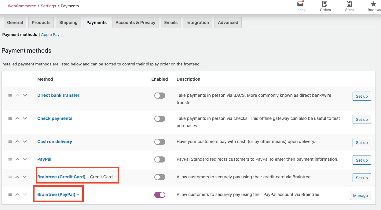Move Check payments down

pyautogui.click(x=25, y=118)
